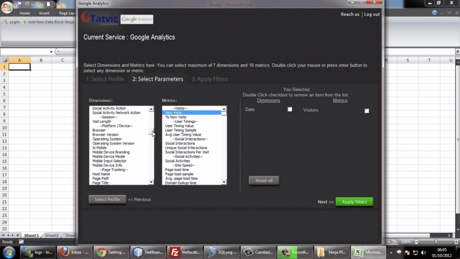Click the Zoom Out minus button in Excel
Viewport: 460px width, 259px height.
[416, 242]
